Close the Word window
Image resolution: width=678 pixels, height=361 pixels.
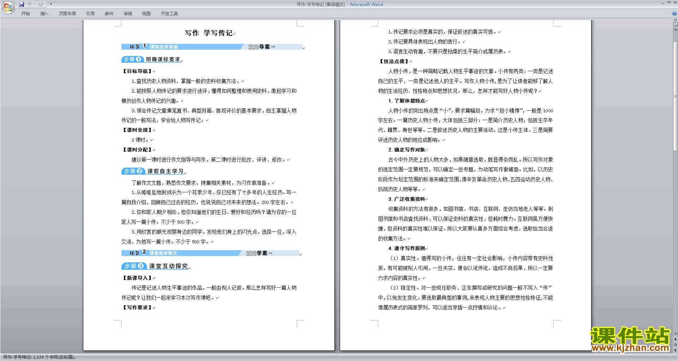coord(675,3)
